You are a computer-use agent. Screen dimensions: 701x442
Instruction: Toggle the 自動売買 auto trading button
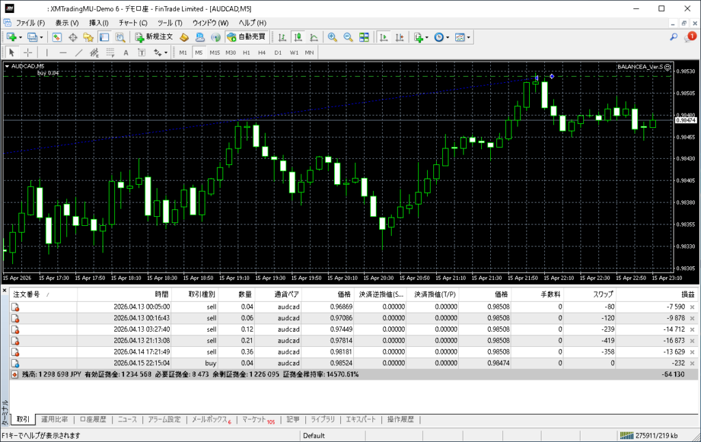246,37
